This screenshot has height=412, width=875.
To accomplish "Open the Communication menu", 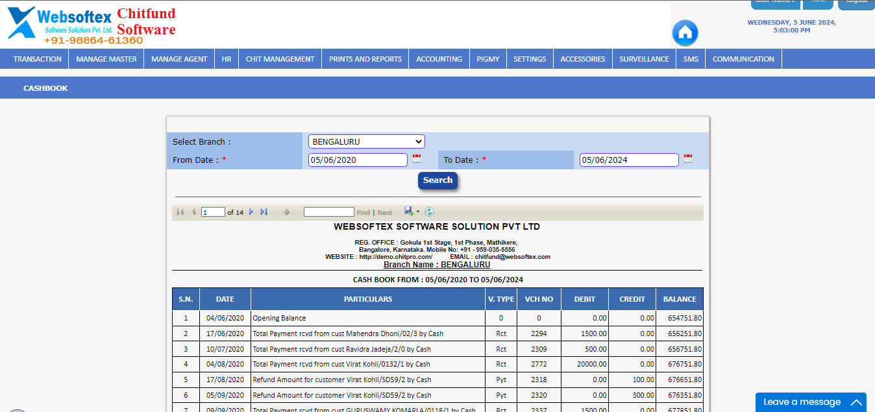I will 743,59.
